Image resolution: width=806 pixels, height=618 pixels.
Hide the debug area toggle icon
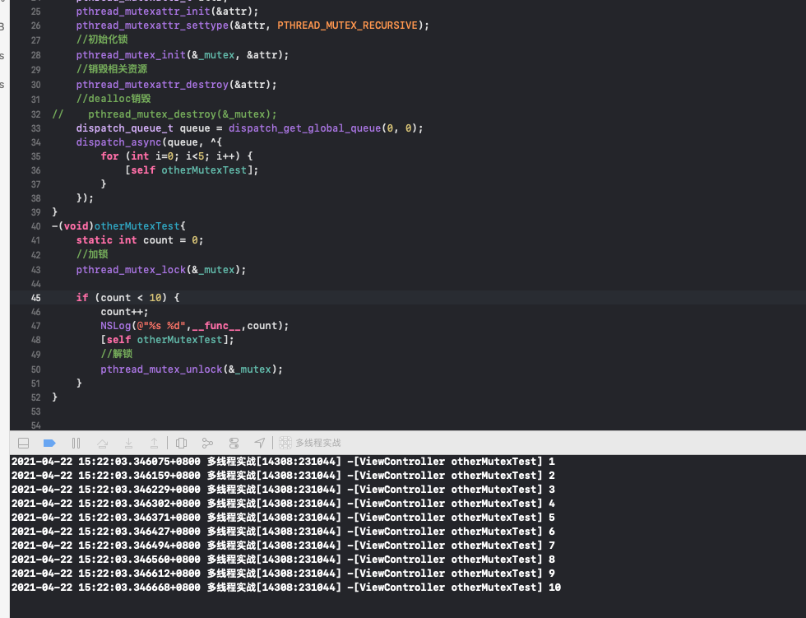[x=23, y=444]
